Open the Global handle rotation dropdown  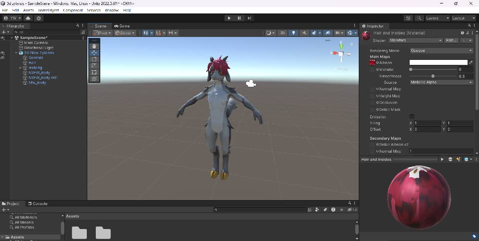125,33
